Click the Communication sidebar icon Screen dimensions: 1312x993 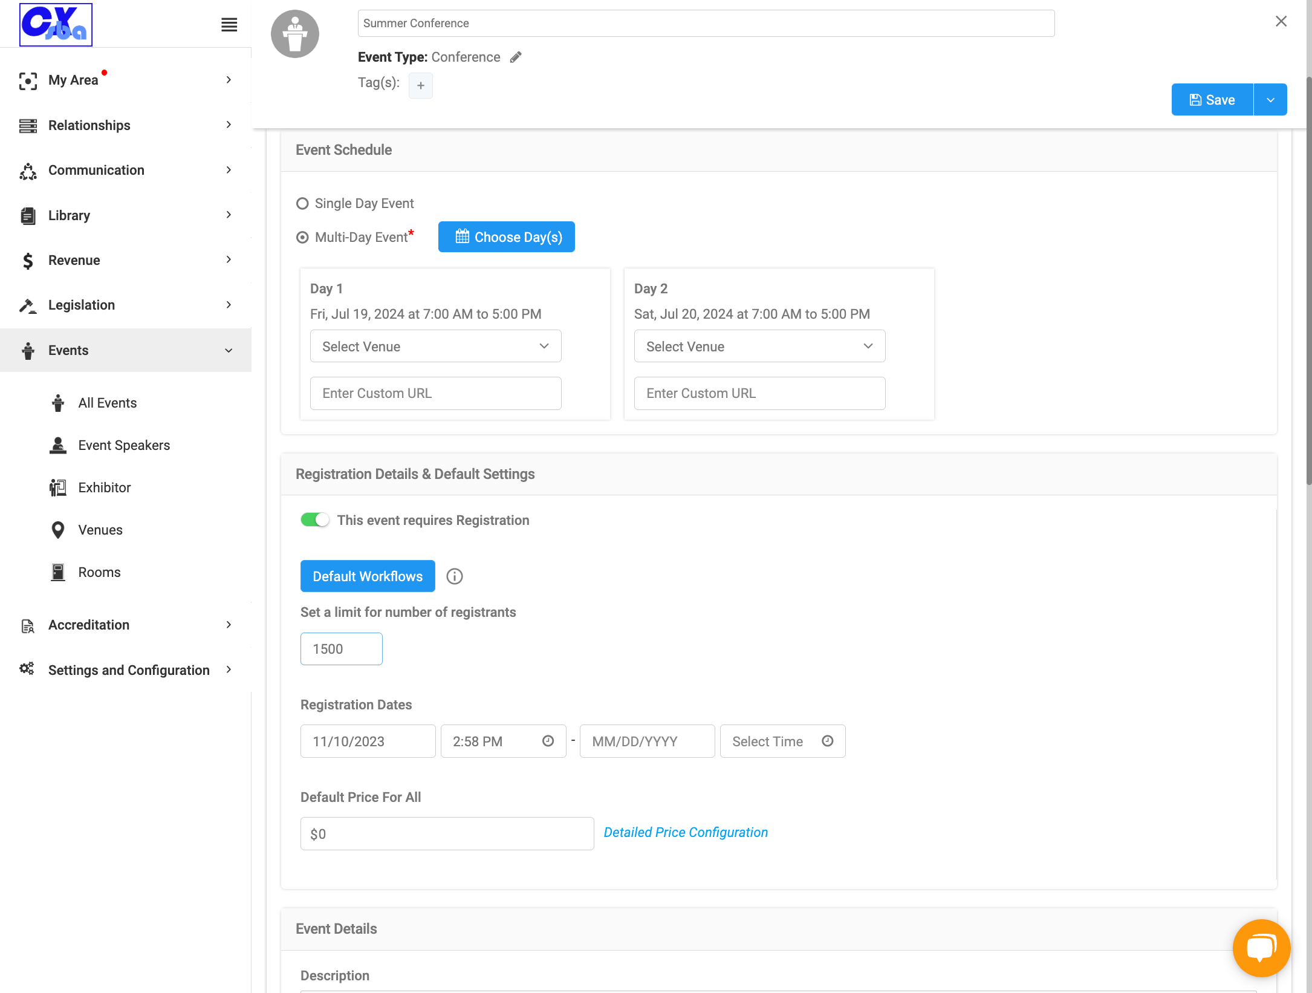pos(28,171)
